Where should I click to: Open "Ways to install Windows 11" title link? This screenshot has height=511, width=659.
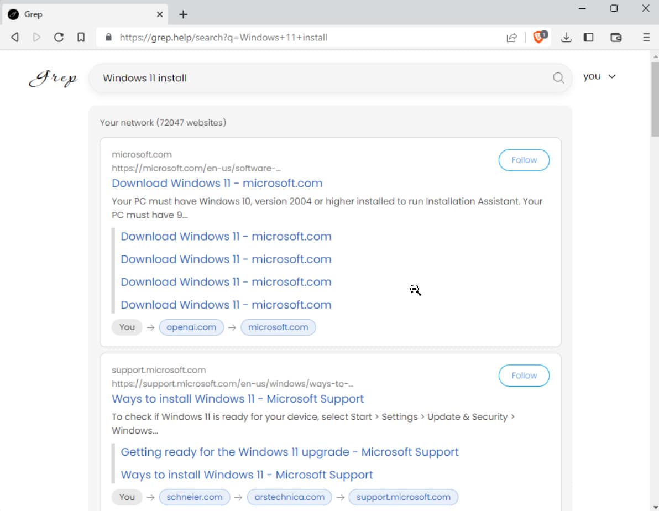click(238, 399)
